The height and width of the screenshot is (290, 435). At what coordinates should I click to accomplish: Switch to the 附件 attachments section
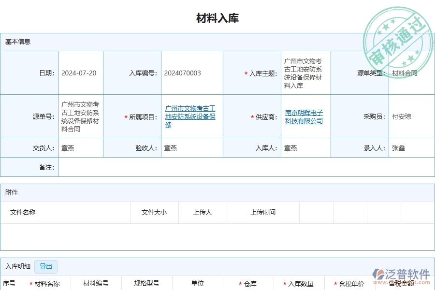[13, 192]
